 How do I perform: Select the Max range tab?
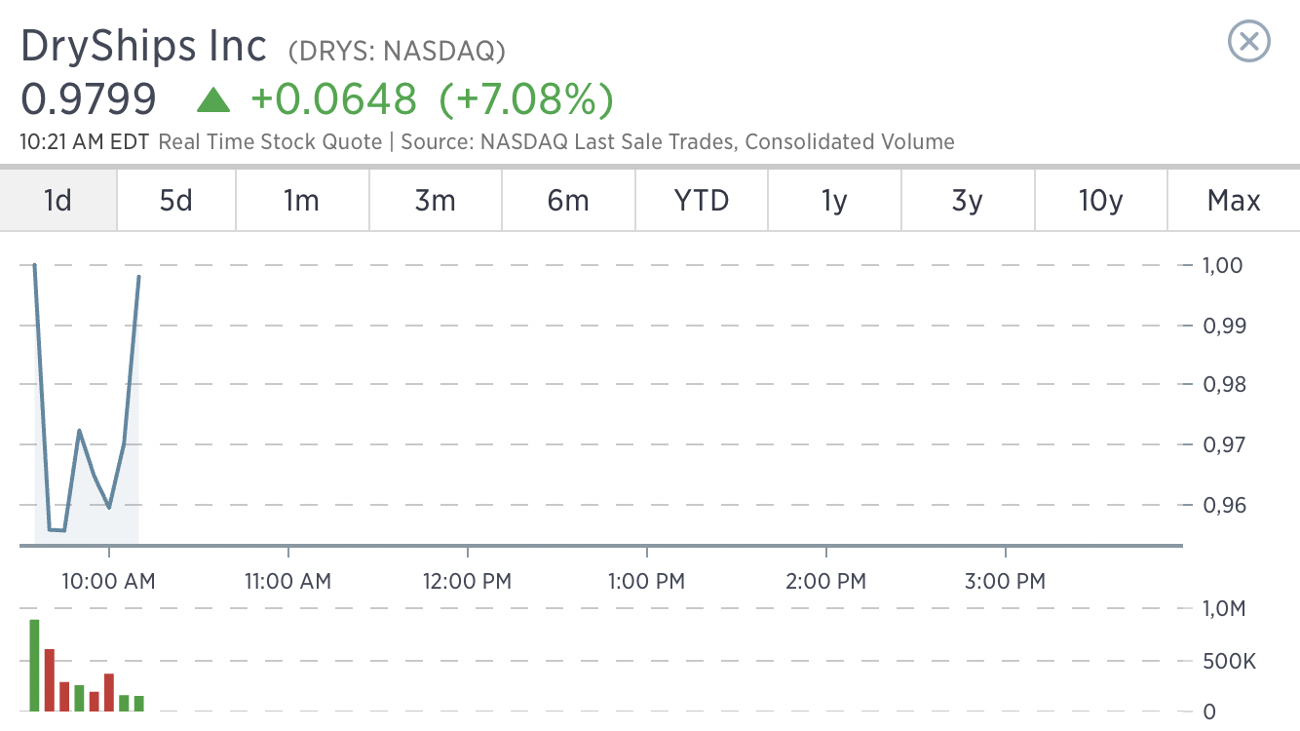click(x=1234, y=200)
